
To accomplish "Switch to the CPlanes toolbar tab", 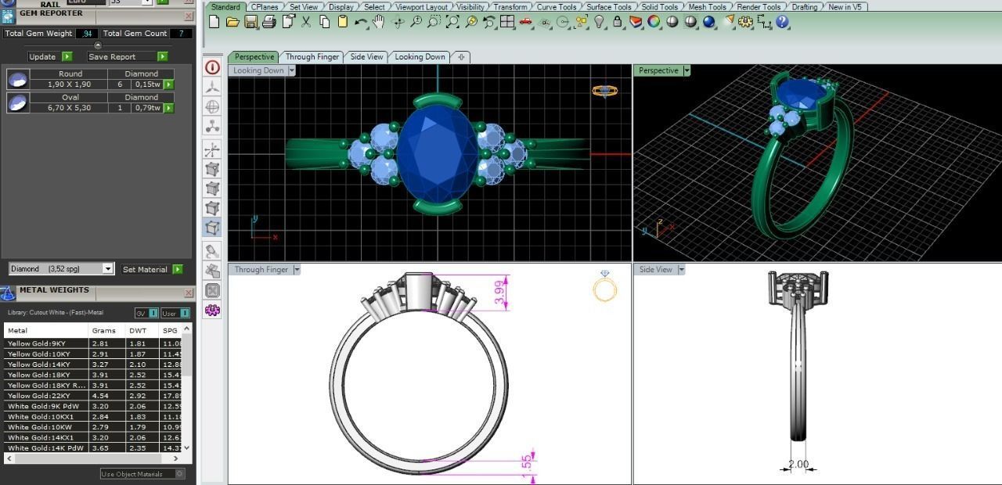I will pyautogui.click(x=265, y=7).
